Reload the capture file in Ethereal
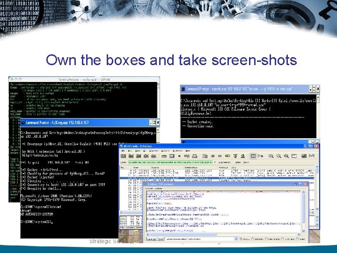This screenshot has height=253, width=337. tap(187, 156)
